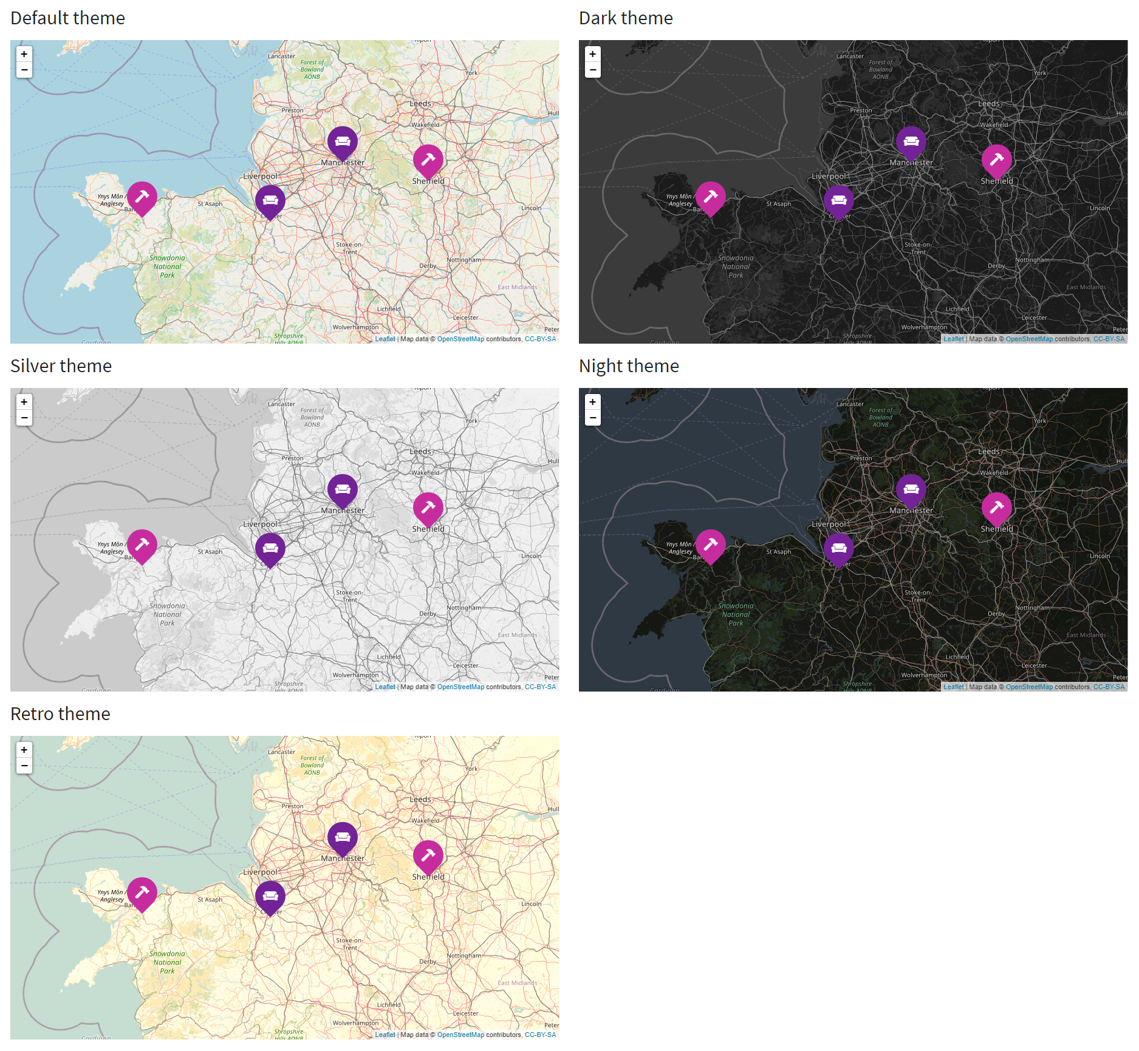
Task: Click 'Wolverhampton' label on Silver theme map
Action: pyautogui.click(x=355, y=675)
